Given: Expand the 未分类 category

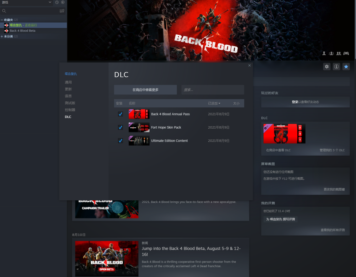Looking at the screenshot, I should click(x=2, y=36).
